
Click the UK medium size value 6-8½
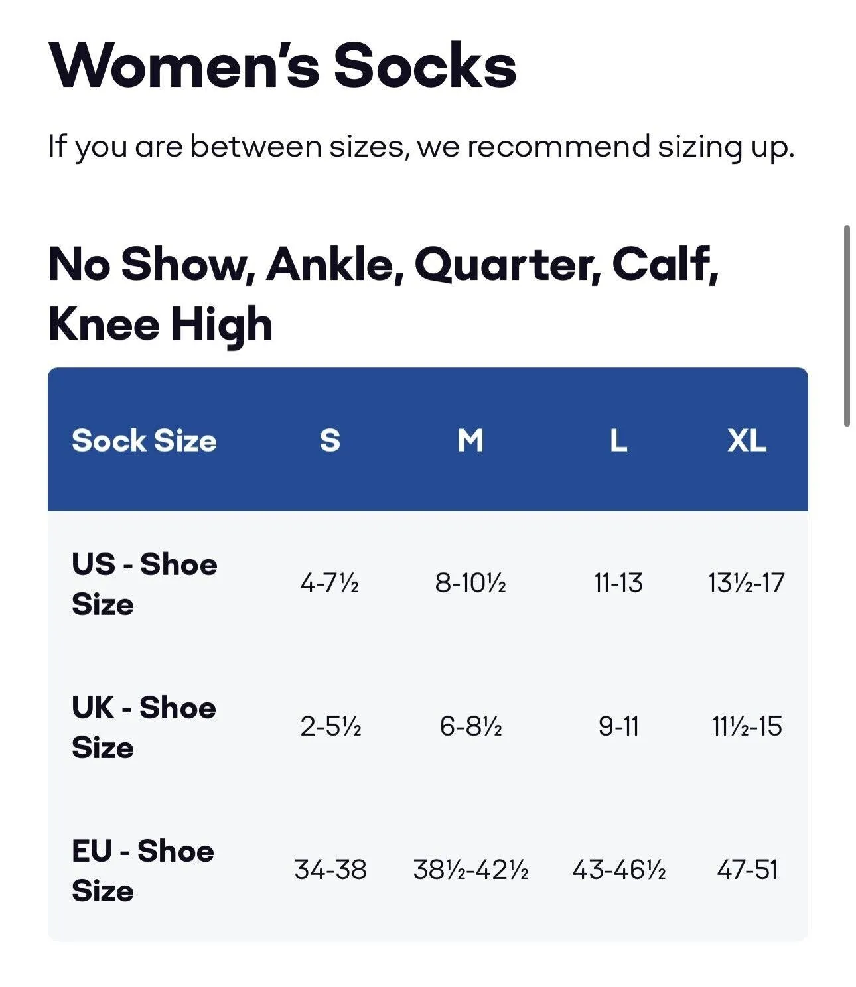[x=470, y=727]
